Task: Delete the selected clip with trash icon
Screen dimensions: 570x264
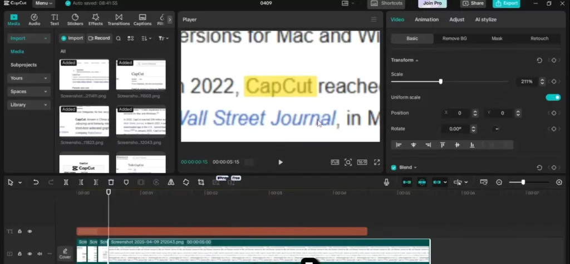Action: [x=111, y=182]
